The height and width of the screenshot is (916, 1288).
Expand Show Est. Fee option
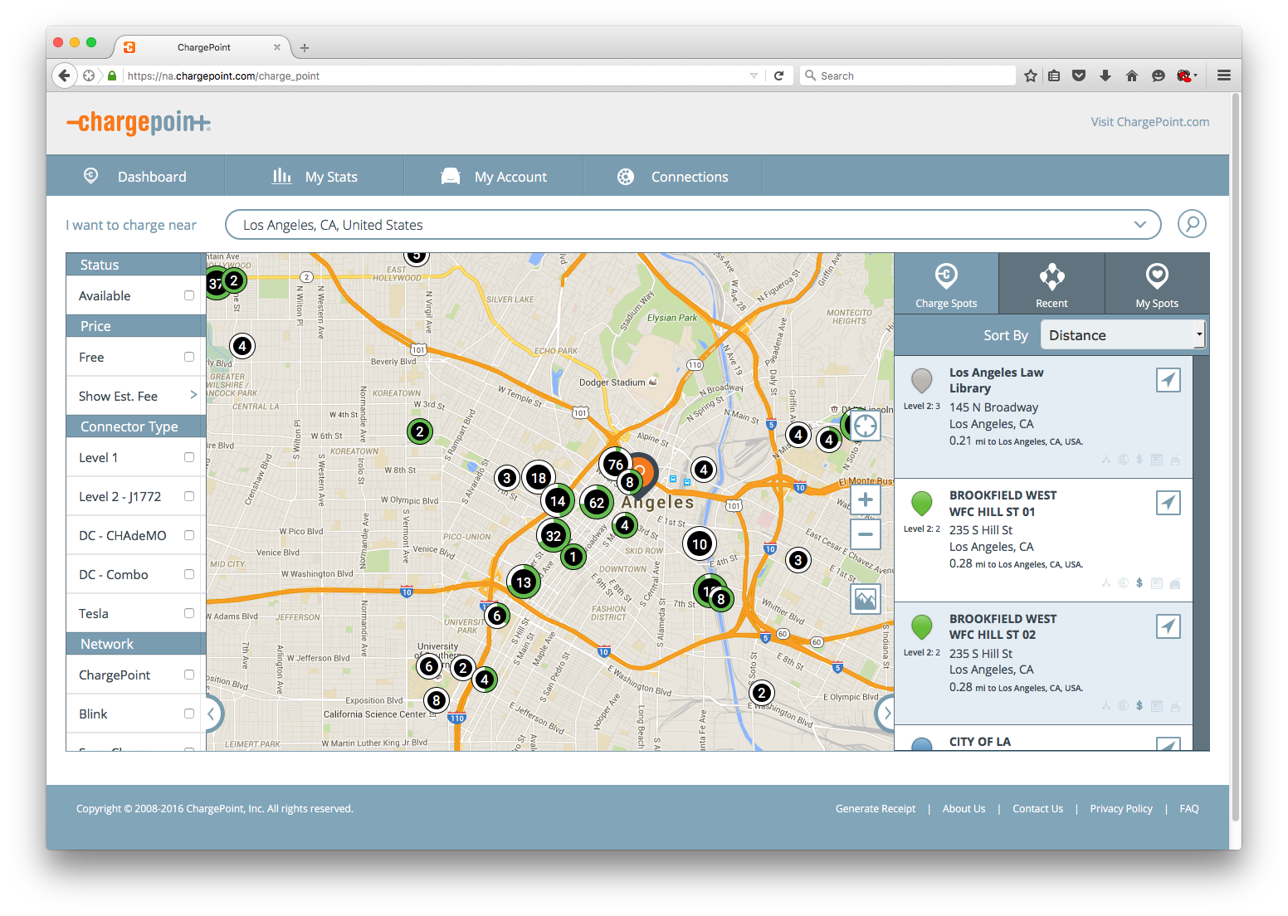click(136, 396)
